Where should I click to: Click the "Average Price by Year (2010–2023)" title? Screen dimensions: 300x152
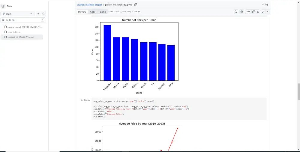point(142,124)
